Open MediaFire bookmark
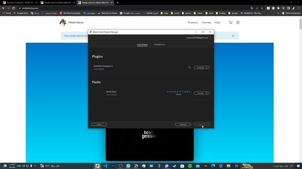 click(251, 13)
